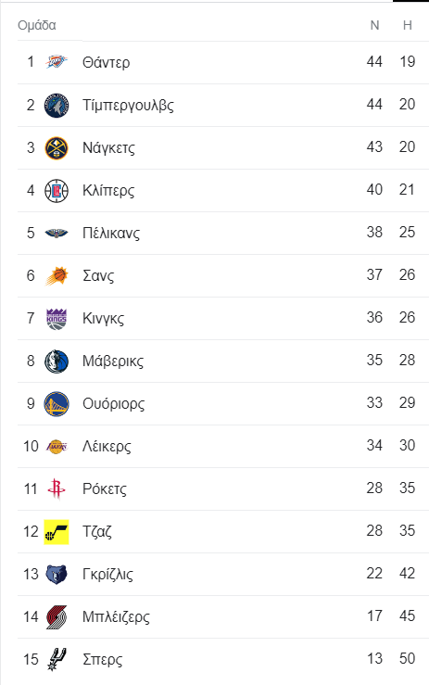Select the Spurs logo icon

[57, 660]
